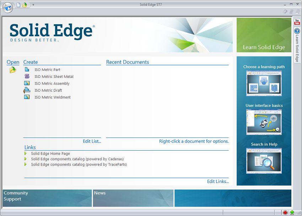Click the ISO Metric Draft icon

(27, 90)
